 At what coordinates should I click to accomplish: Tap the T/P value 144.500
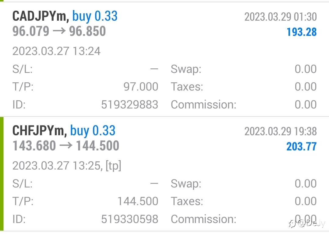click(138, 201)
